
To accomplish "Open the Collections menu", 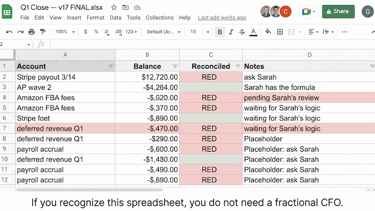I will (x=159, y=18).
